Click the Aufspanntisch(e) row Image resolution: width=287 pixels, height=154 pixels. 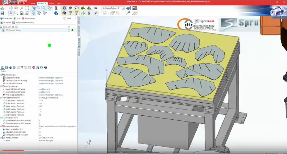pos(39,78)
